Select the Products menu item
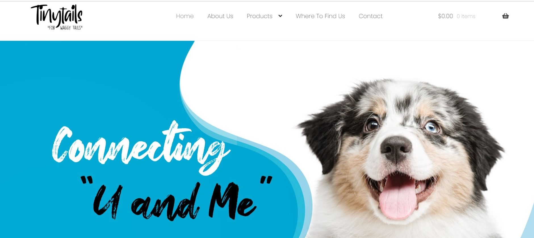Image resolution: width=534 pixels, height=238 pixels. point(259,16)
